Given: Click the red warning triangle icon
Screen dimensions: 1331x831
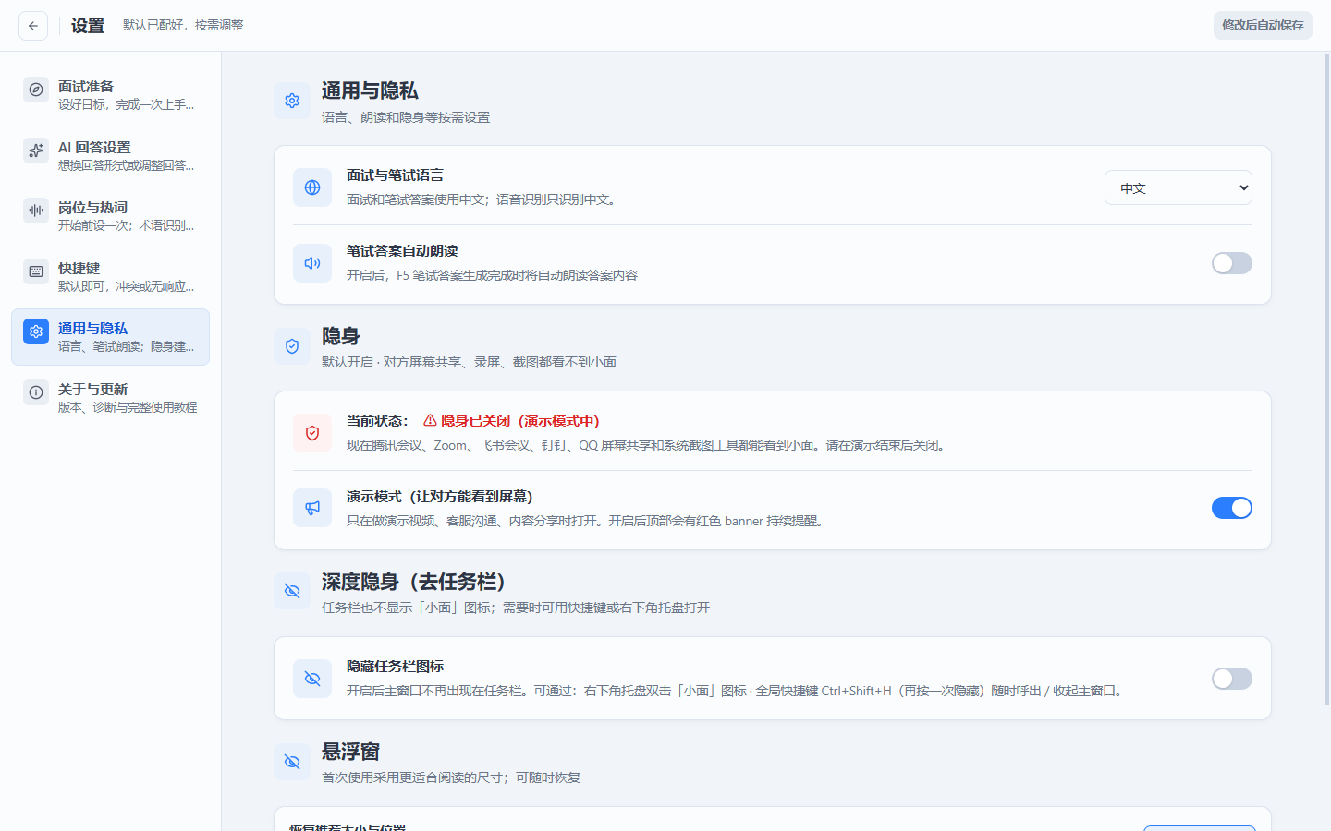Looking at the screenshot, I should point(430,420).
